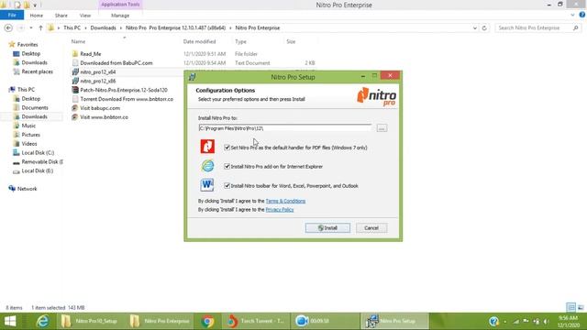Go back with the Explorer back arrow
Screen dimensions: 587x330
8,28
